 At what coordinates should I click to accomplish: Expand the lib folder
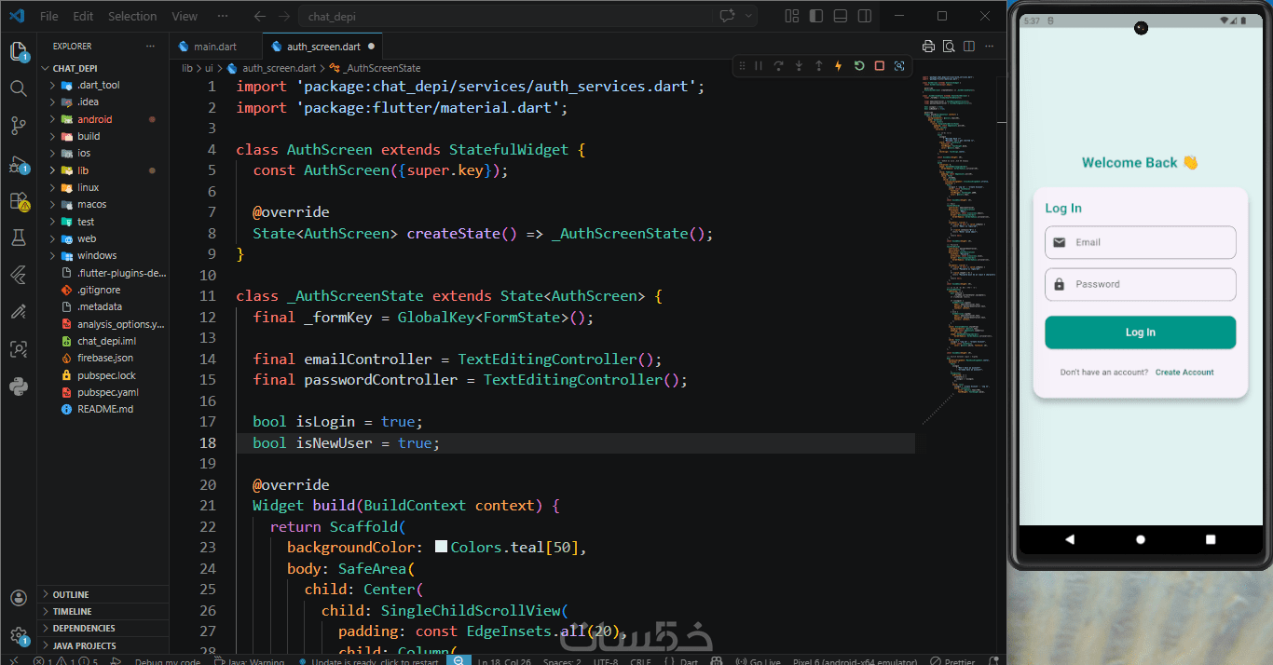[103, 170]
